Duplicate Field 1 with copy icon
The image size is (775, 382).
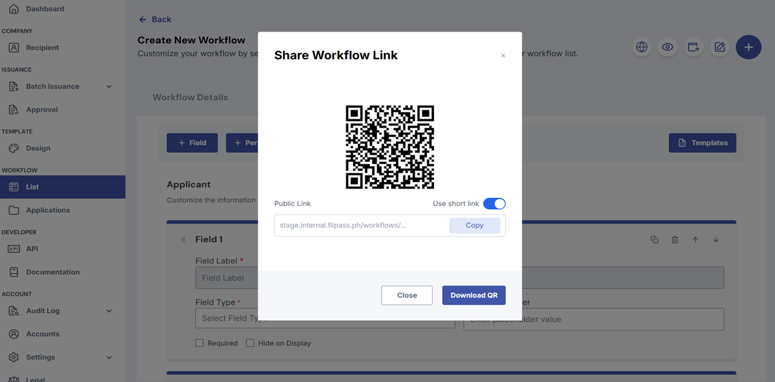pos(654,239)
